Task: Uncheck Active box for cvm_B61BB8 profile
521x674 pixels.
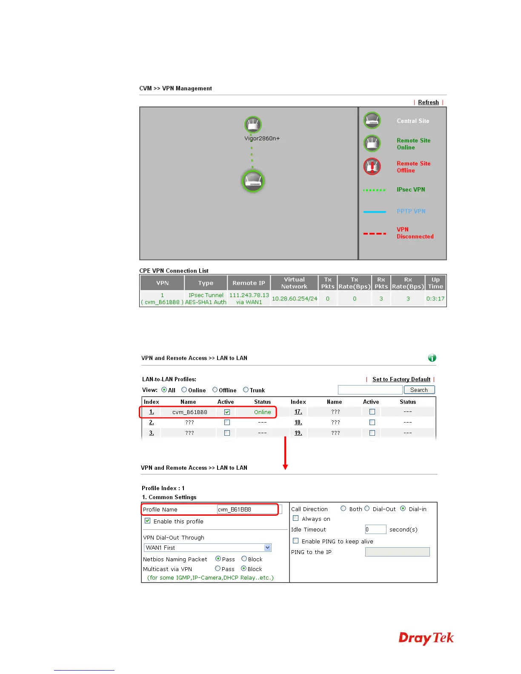Action: click(227, 412)
